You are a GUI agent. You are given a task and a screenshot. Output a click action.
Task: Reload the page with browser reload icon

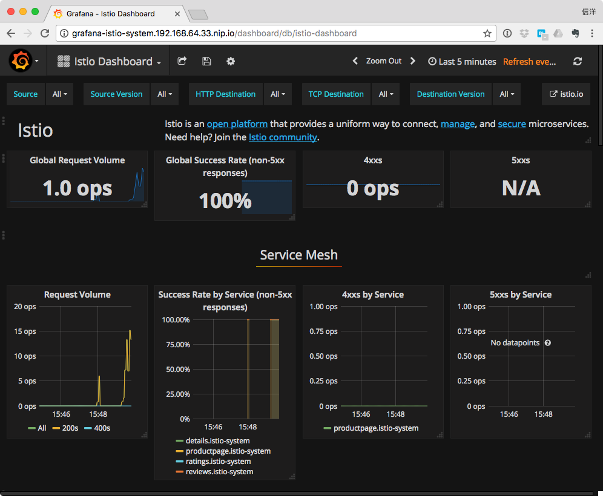tap(45, 33)
